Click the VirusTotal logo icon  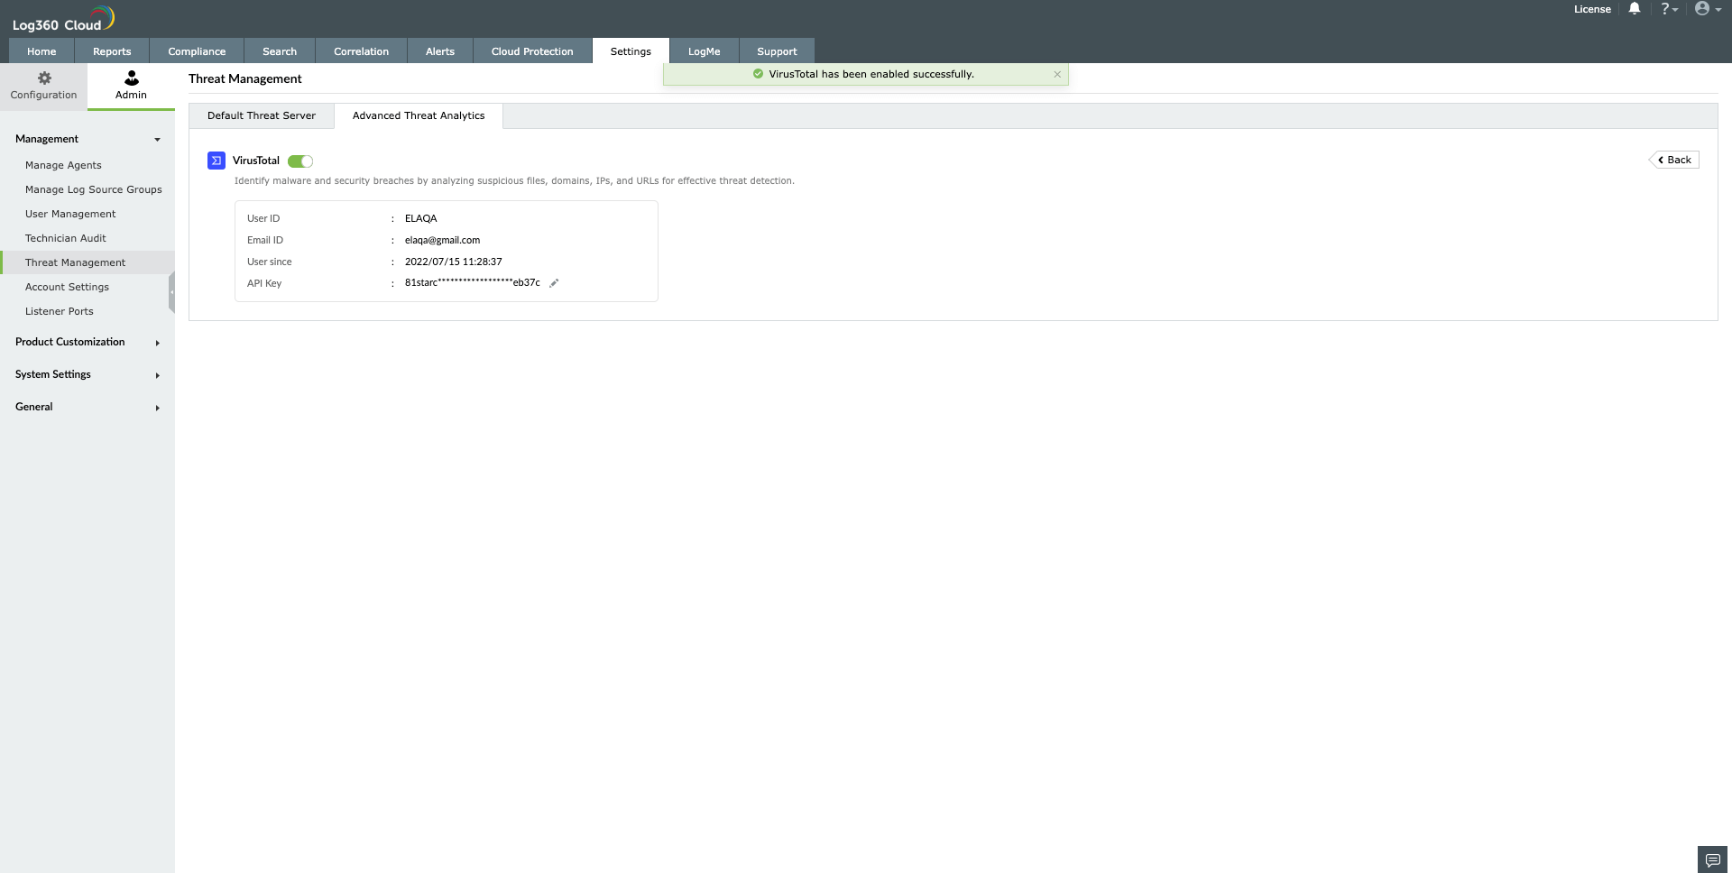(216, 161)
